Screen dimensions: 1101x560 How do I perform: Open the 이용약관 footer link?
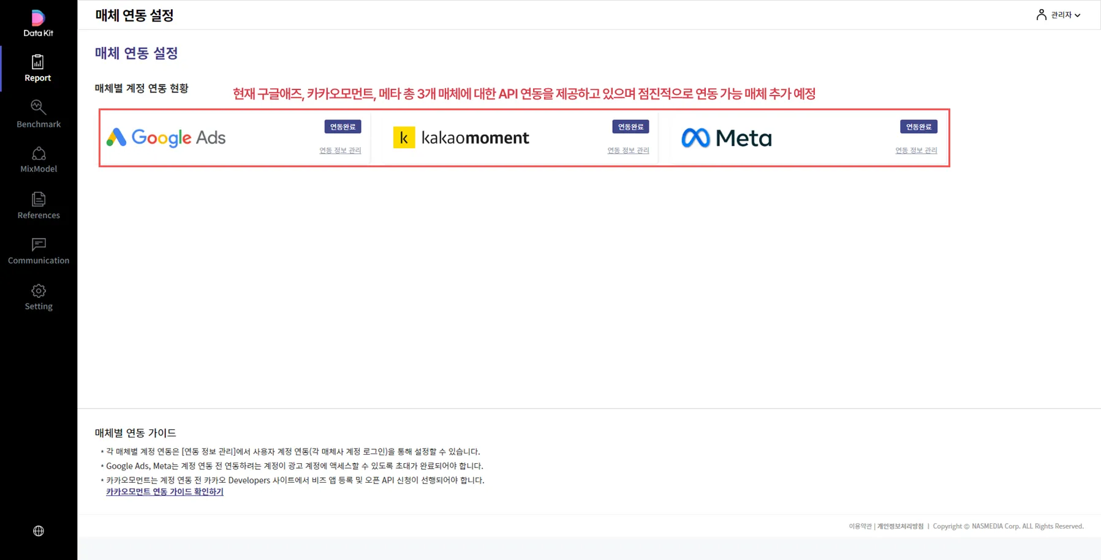(860, 526)
